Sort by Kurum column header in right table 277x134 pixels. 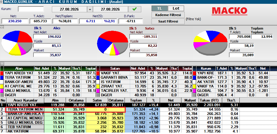pyautogui.click(x=206, y=68)
